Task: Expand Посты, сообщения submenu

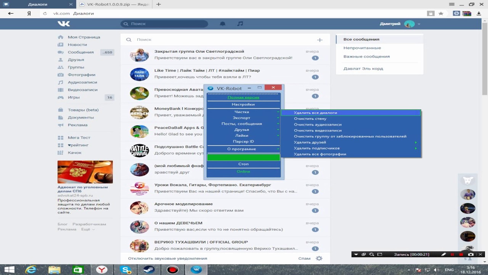Action: (x=243, y=124)
